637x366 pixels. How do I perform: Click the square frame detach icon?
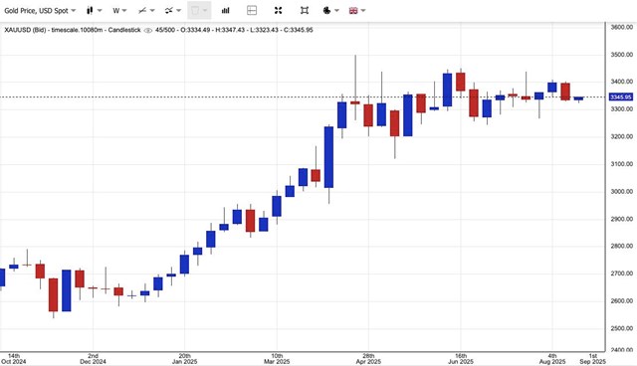tap(305, 11)
